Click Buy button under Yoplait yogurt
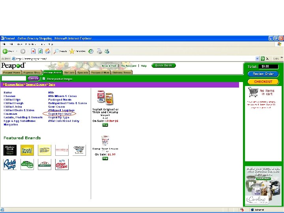The width and height of the screenshot is (284, 213). [x=105, y=125]
